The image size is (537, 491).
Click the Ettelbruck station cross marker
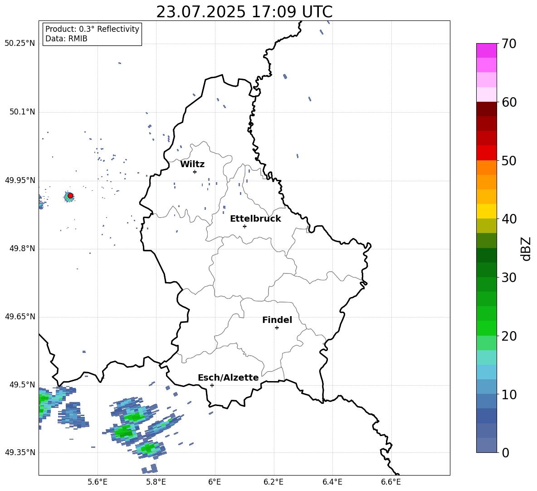244,226
